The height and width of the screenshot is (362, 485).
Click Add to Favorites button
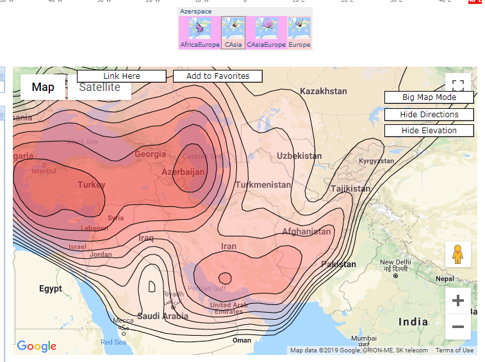click(x=218, y=76)
